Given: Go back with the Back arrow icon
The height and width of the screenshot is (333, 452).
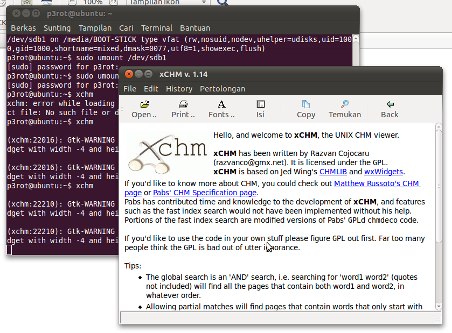Looking at the screenshot, I should (x=390, y=104).
